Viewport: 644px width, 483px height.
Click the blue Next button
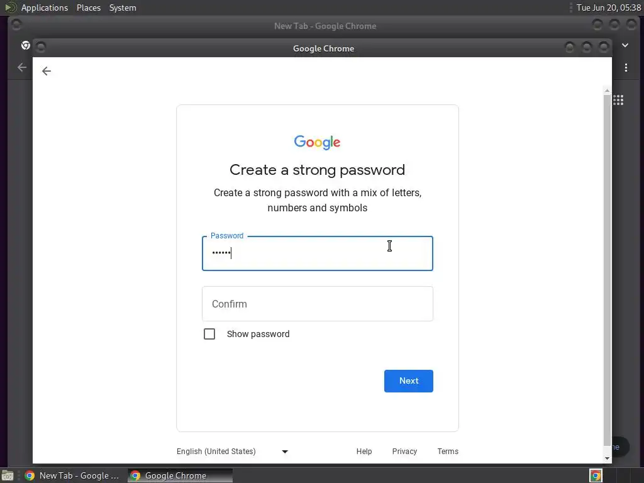(x=409, y=380)
